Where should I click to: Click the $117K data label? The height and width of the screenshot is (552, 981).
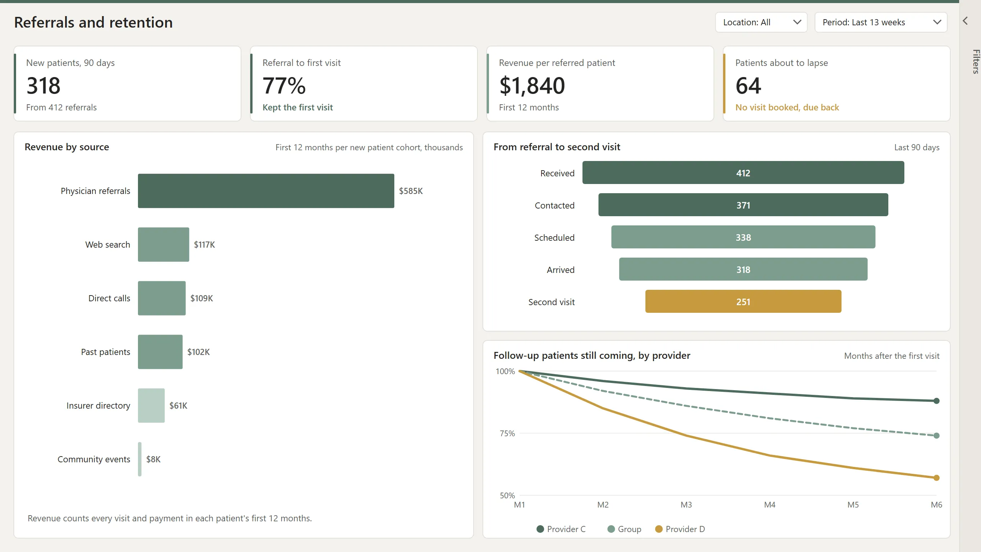coord(204,245)
